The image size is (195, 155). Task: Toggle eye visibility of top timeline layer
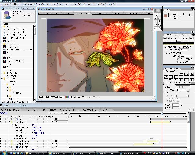[1, 119]
